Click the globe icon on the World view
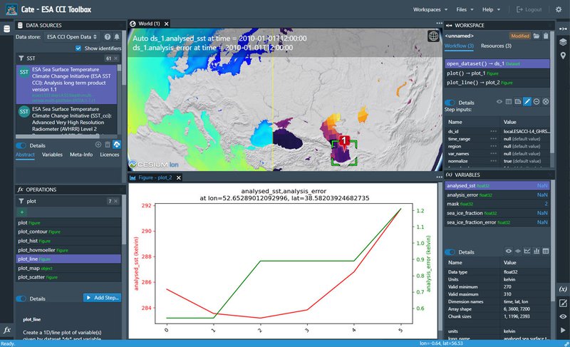This screenshot has width=570, height=347. click(433, 36)
